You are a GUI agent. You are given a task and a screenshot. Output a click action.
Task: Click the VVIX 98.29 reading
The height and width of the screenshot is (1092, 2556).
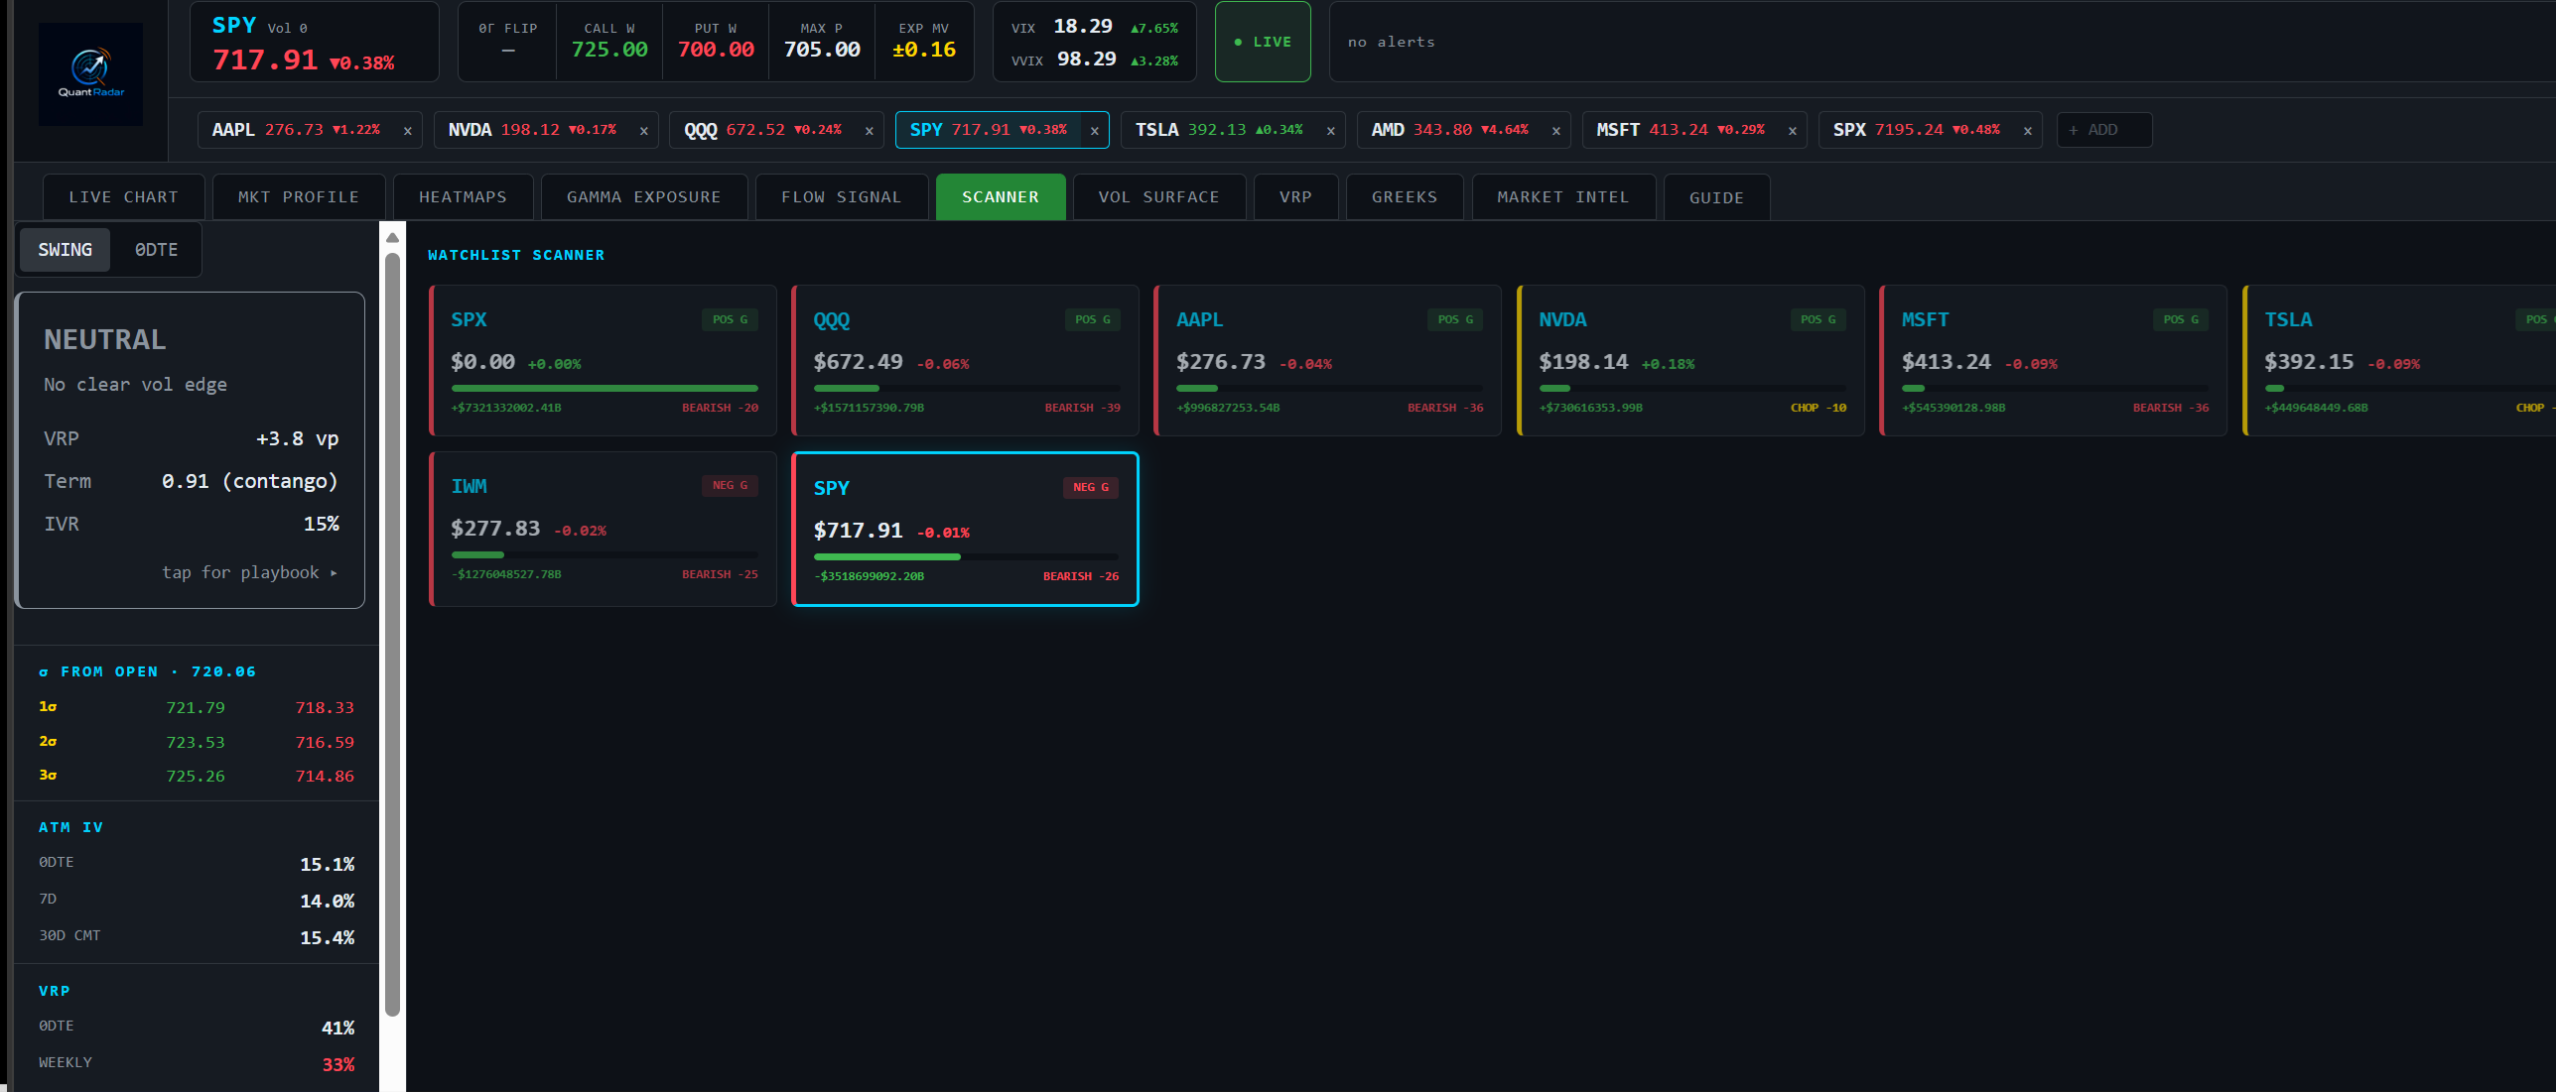tap(1087, 60)
